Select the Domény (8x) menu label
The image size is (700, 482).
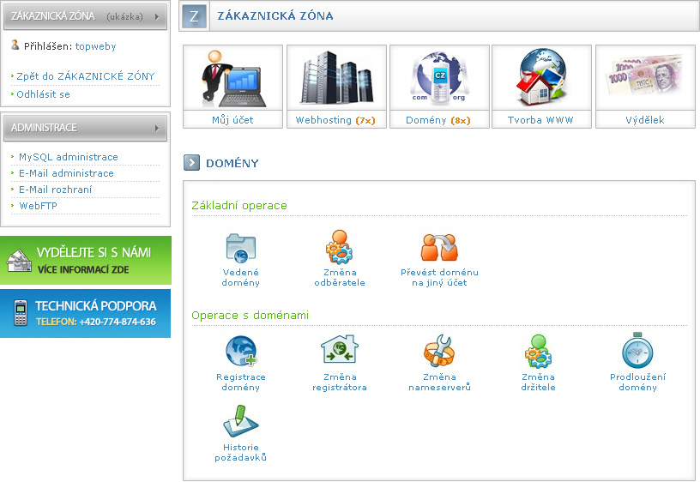[438, 120]
